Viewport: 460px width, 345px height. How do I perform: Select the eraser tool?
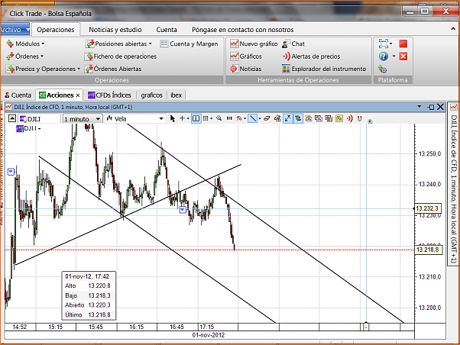coord(267,118)
